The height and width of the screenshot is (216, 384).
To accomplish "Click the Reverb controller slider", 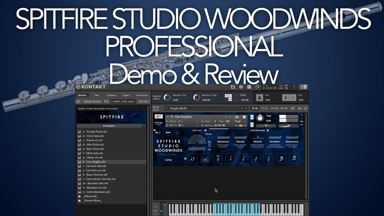I will (x=257, y=137).
